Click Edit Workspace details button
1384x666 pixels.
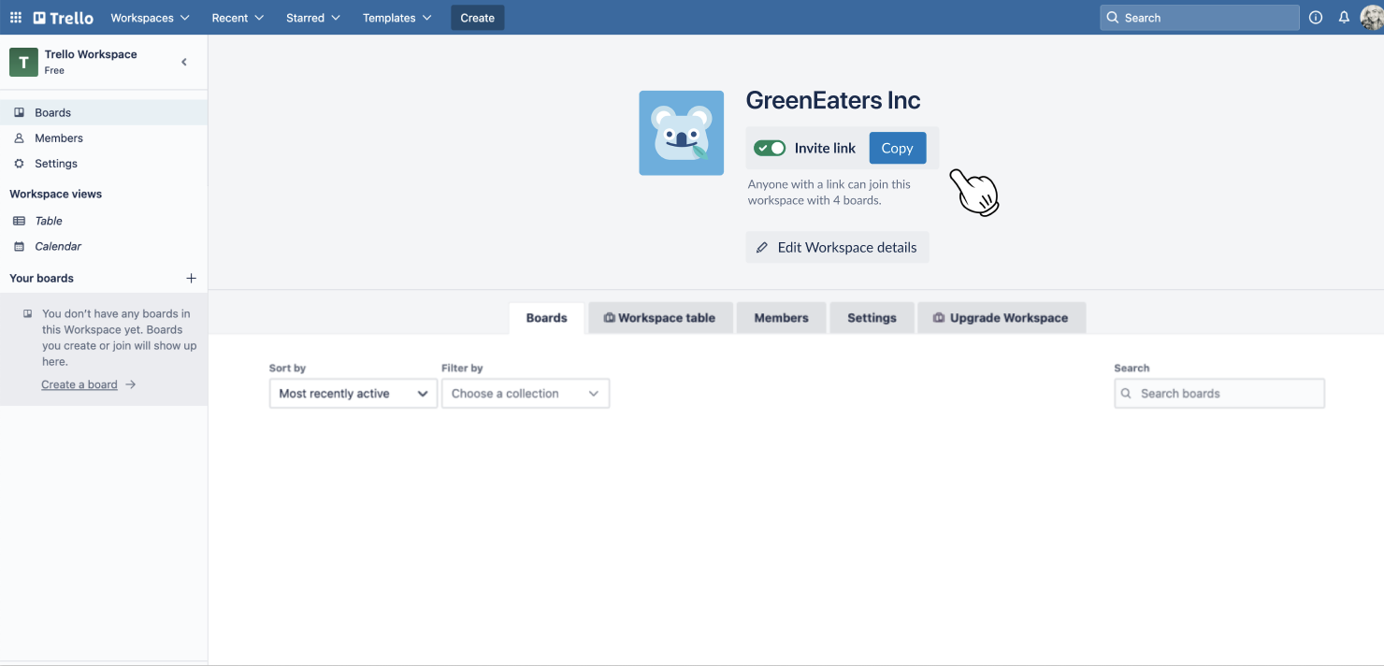(x=837, y=248)
